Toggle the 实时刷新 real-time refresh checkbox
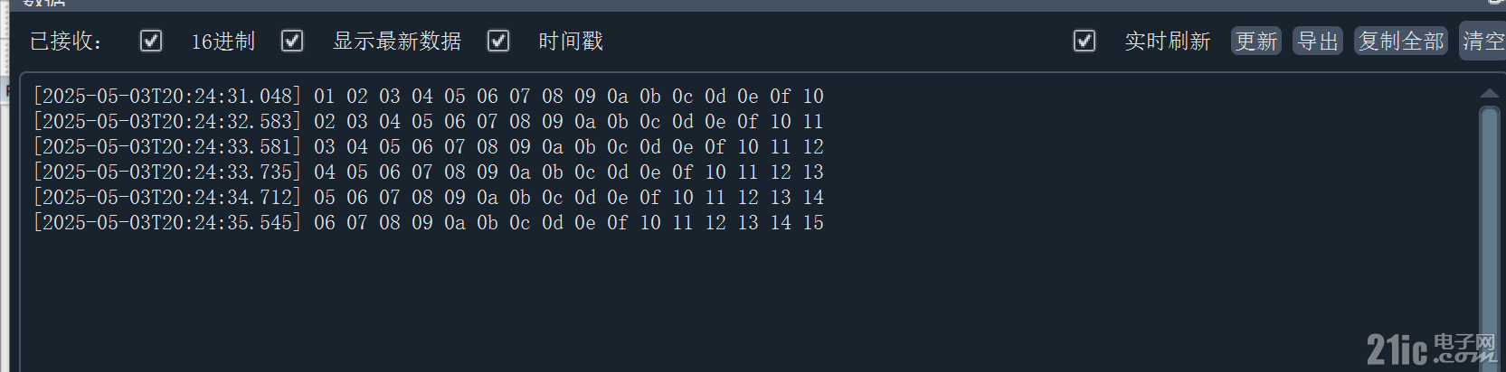The image size is (1506, 372). pyautogui.click(x=1085, y=41)
